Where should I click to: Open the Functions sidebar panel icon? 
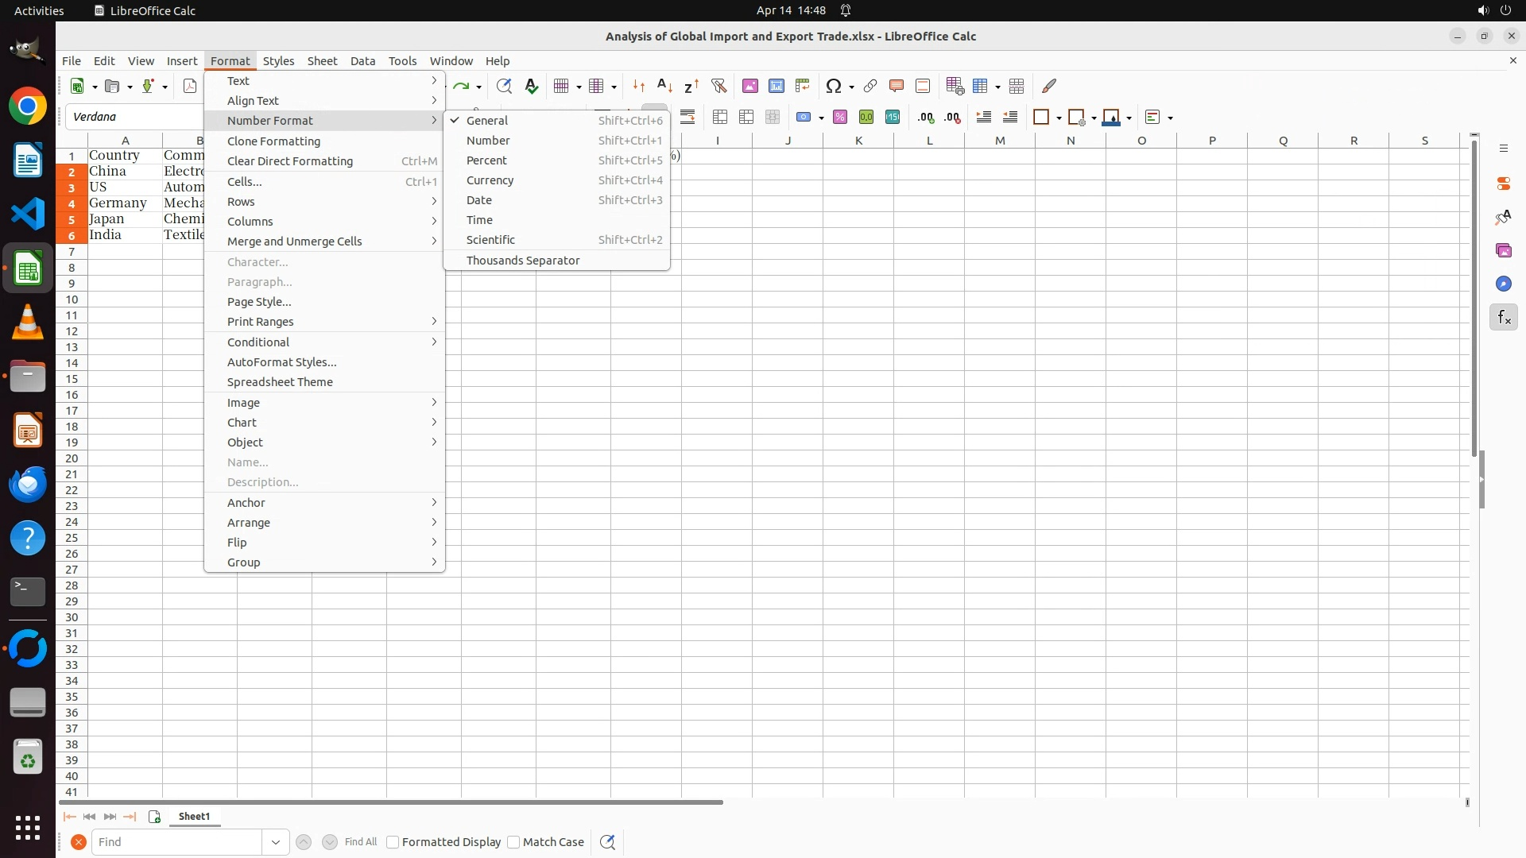(1503, 318)
